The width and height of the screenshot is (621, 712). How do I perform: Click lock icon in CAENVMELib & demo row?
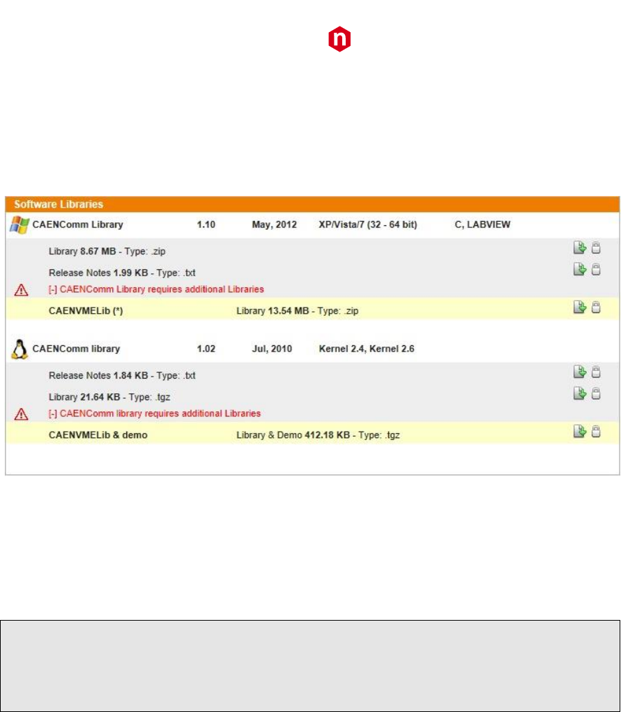click(596, 432)
